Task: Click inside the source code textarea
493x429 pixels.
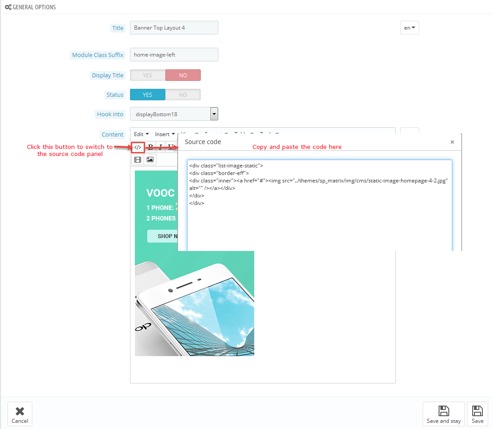Action: point(319,205)
